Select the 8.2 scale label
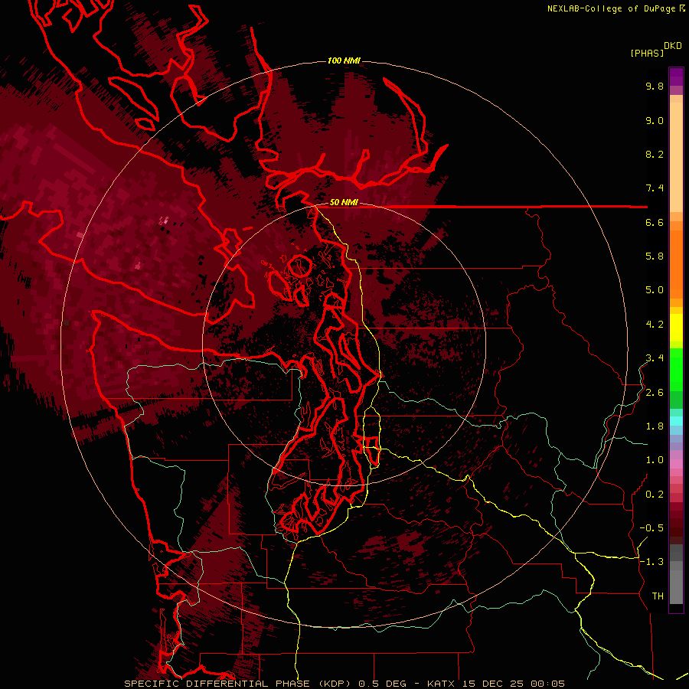The image size is (689, 689). 655,154
